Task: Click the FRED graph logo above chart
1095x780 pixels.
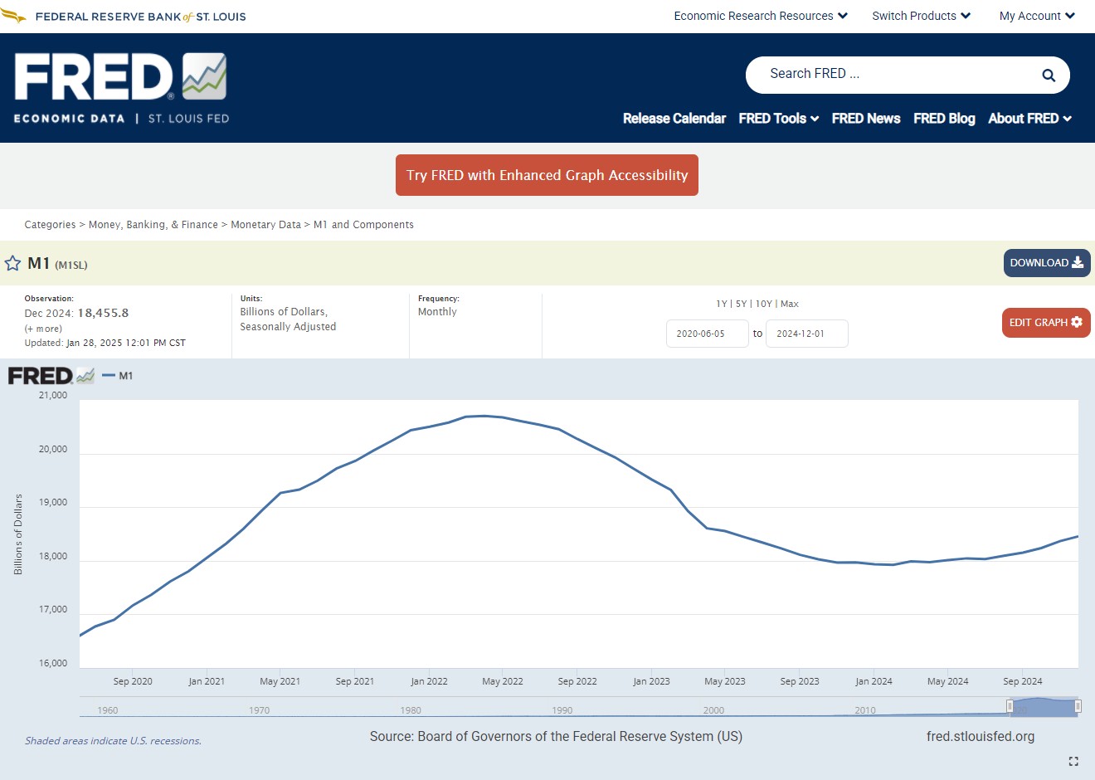Action: tap(51, 376)
